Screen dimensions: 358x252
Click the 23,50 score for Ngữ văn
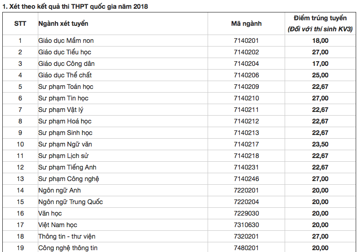click(x=320, y=144)
